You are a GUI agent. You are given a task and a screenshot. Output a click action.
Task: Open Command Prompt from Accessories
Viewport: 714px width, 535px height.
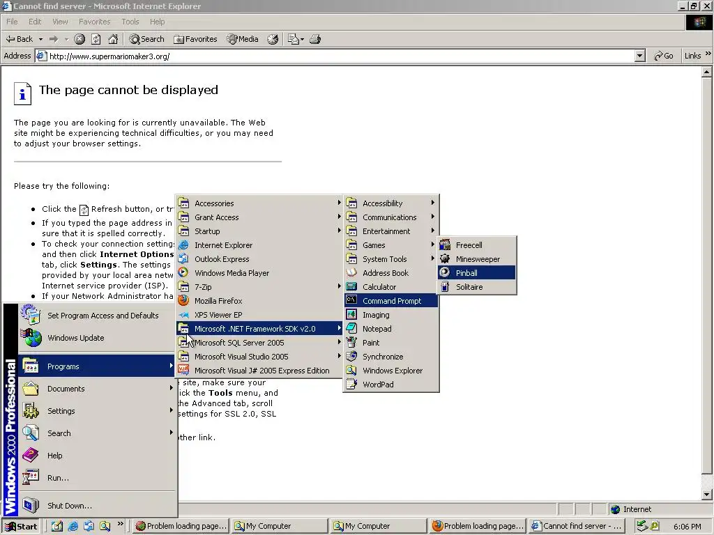pos(391,301)
